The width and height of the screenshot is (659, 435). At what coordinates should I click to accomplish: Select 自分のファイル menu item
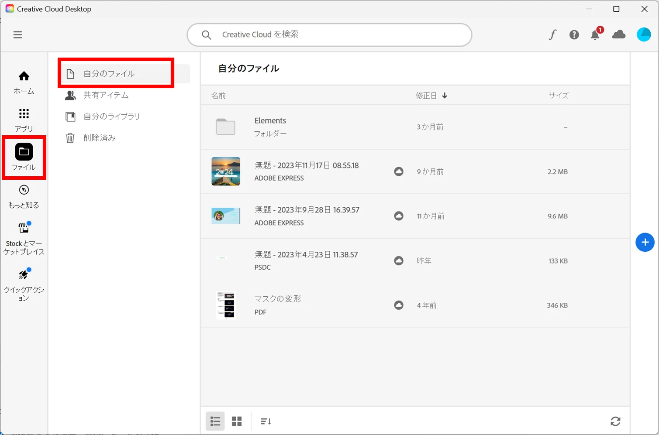point(125,74)
